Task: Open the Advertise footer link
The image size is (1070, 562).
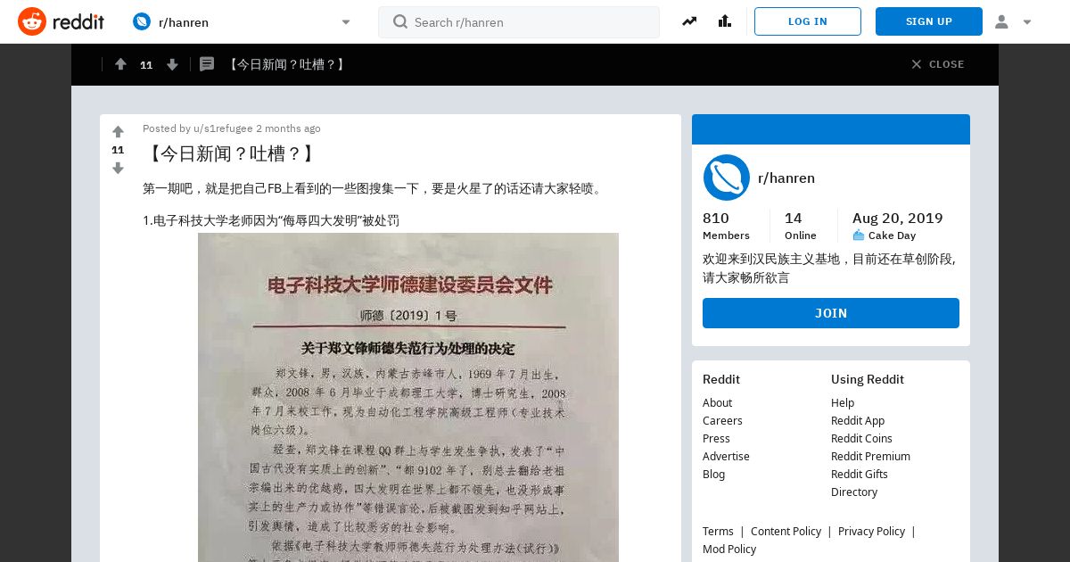Action: click(726, 456)
